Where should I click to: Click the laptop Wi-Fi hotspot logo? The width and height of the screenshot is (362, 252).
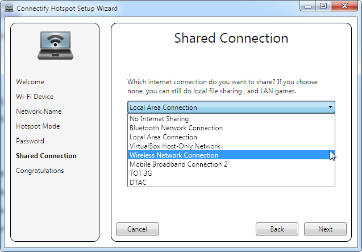coord(56,46)
